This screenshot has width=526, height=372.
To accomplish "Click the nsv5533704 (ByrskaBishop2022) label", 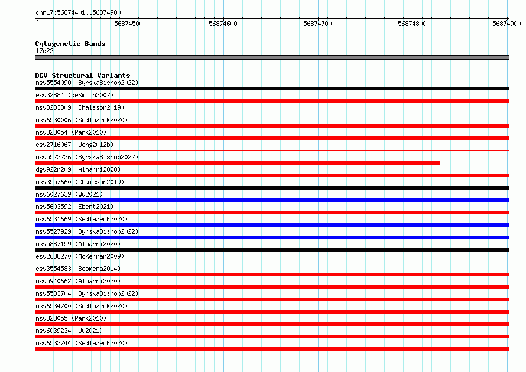I will pos(87,293).
